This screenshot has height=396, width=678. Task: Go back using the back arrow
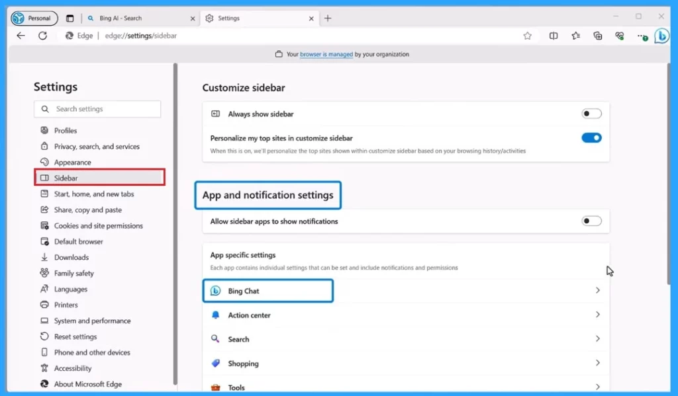21,36
